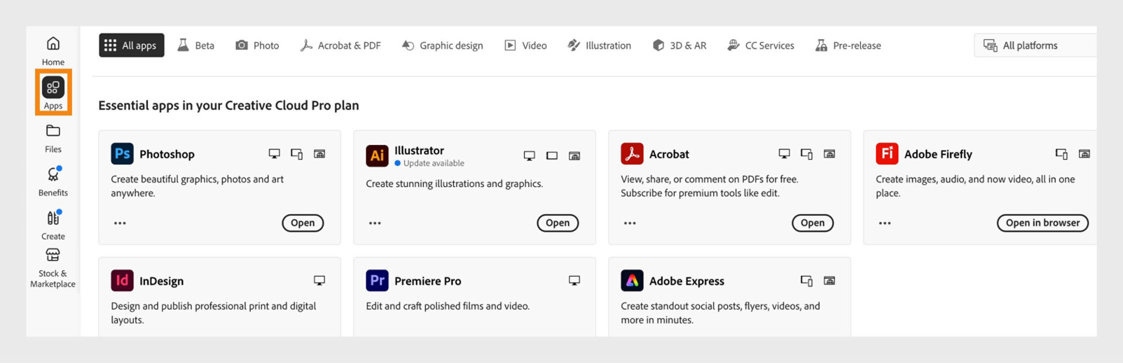The height and width of the screenshot is (363, 1123).
Task: Open Stock & Marketplace
Action: point(53,268)
